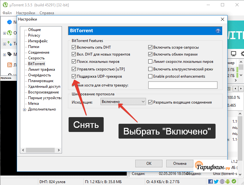
Task: Click the Android icon in status bar
Action: pyautogui.click(x=228, y=182)
